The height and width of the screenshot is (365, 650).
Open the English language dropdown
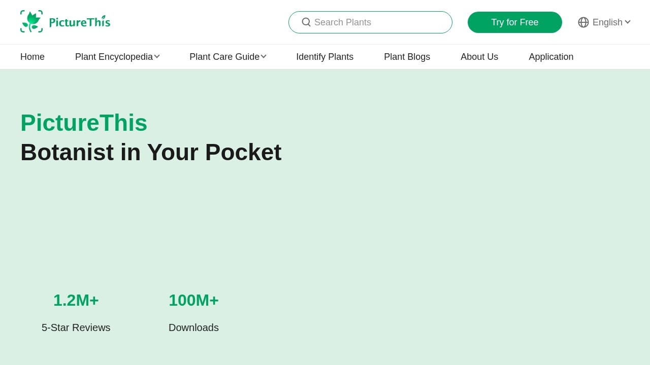[x=607, y=22]
